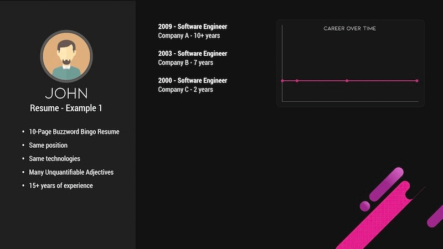Click the "Same technologies" bullet text
This screenshot has height=249, width=443.
[54, 159]
